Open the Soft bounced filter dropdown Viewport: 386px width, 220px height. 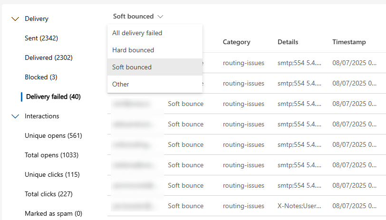tap(138, 17)
